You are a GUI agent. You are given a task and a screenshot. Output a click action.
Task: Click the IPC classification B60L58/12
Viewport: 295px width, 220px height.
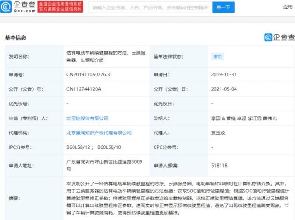coord(79,147)
